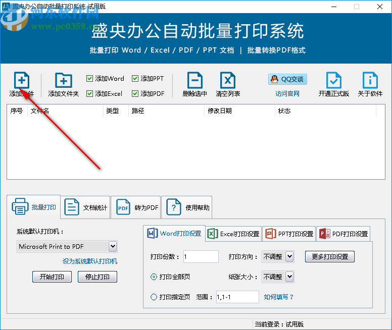Click the 路径 column header
The image size is (392, 330).
click(167, 111)
